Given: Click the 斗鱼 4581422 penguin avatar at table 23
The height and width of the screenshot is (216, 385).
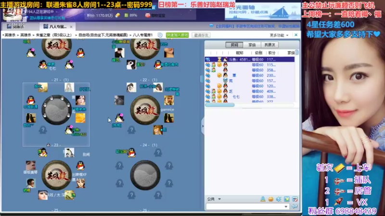Looking at the screenshot, I should pos(69,130).
